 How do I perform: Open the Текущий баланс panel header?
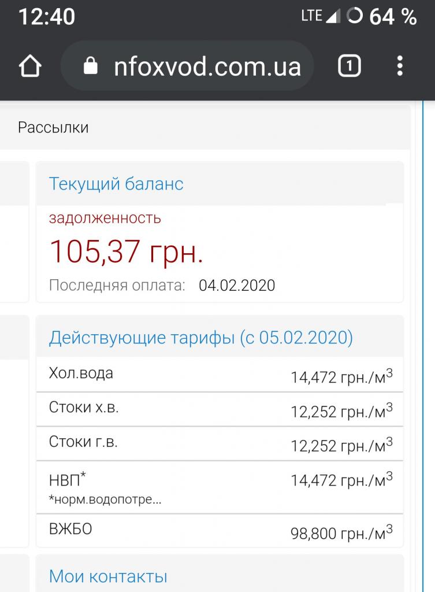[x=116, y=184]
